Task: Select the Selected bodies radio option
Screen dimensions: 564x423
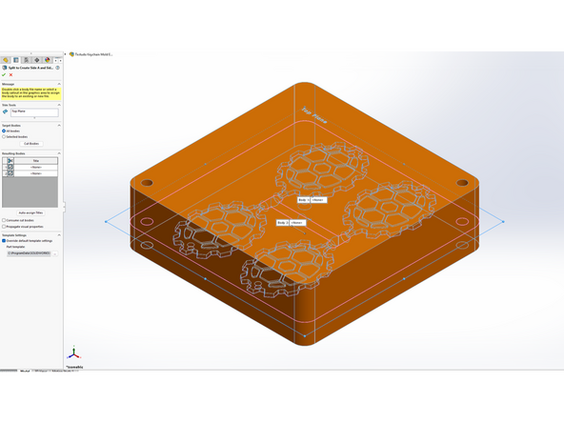Action: [4, 136]
